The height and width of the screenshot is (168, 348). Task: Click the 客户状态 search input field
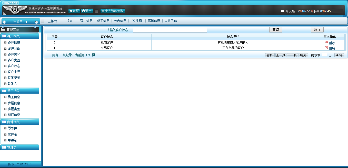170,30
